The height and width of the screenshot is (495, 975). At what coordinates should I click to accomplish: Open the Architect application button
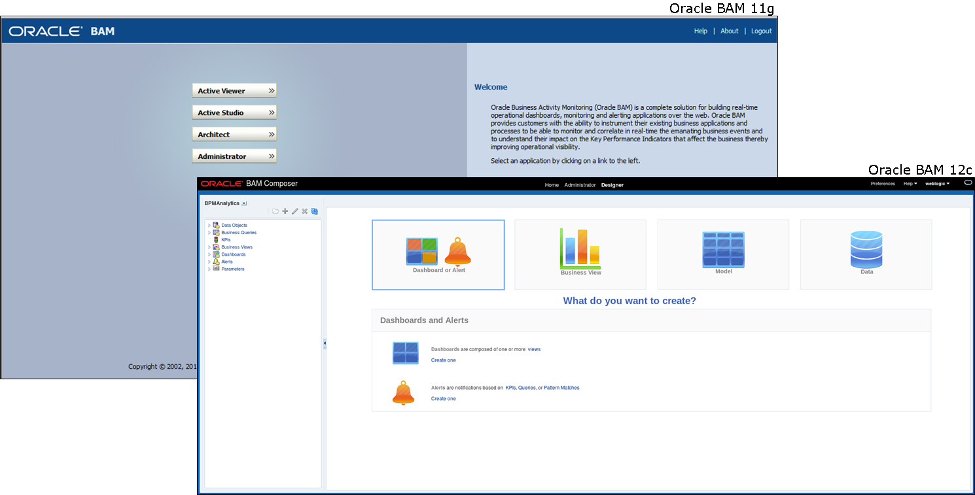pos(234,134)
